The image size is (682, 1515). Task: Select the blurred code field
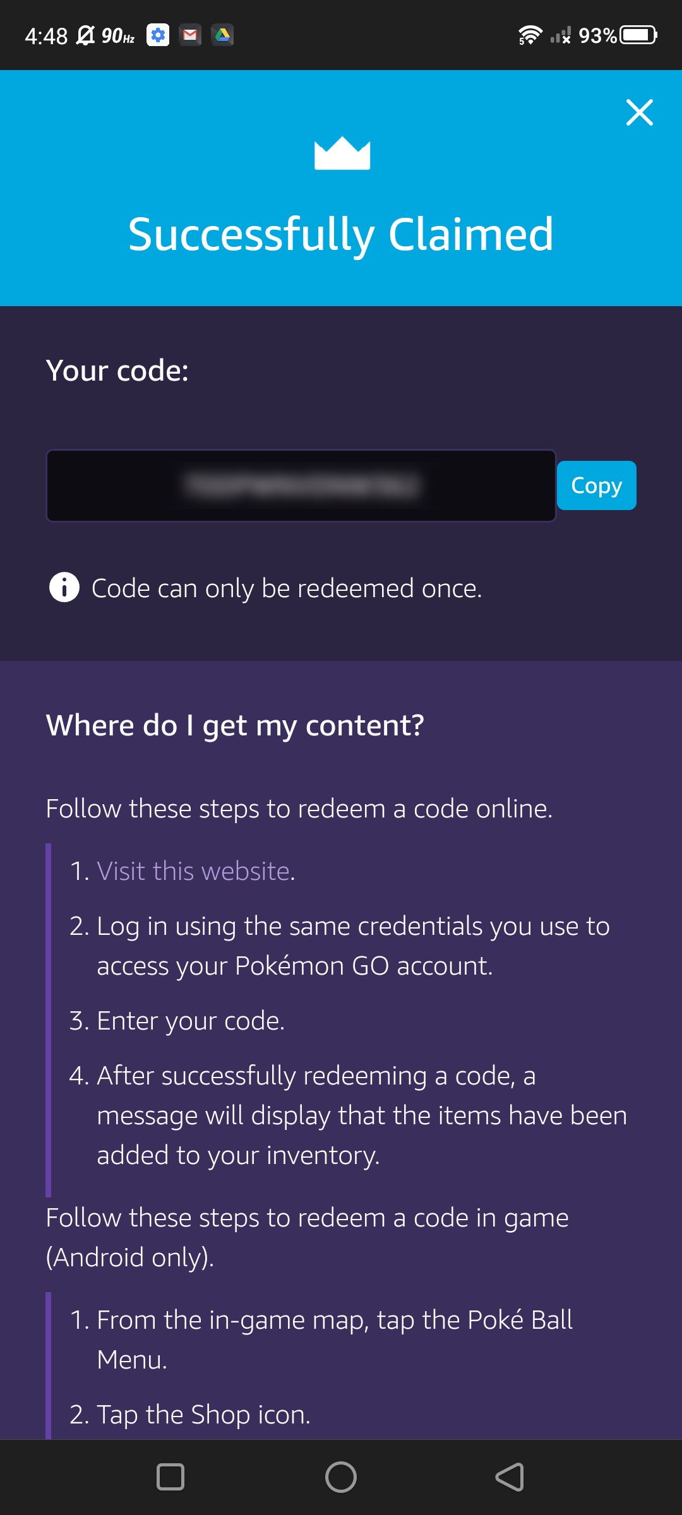(x=301, y=485)
